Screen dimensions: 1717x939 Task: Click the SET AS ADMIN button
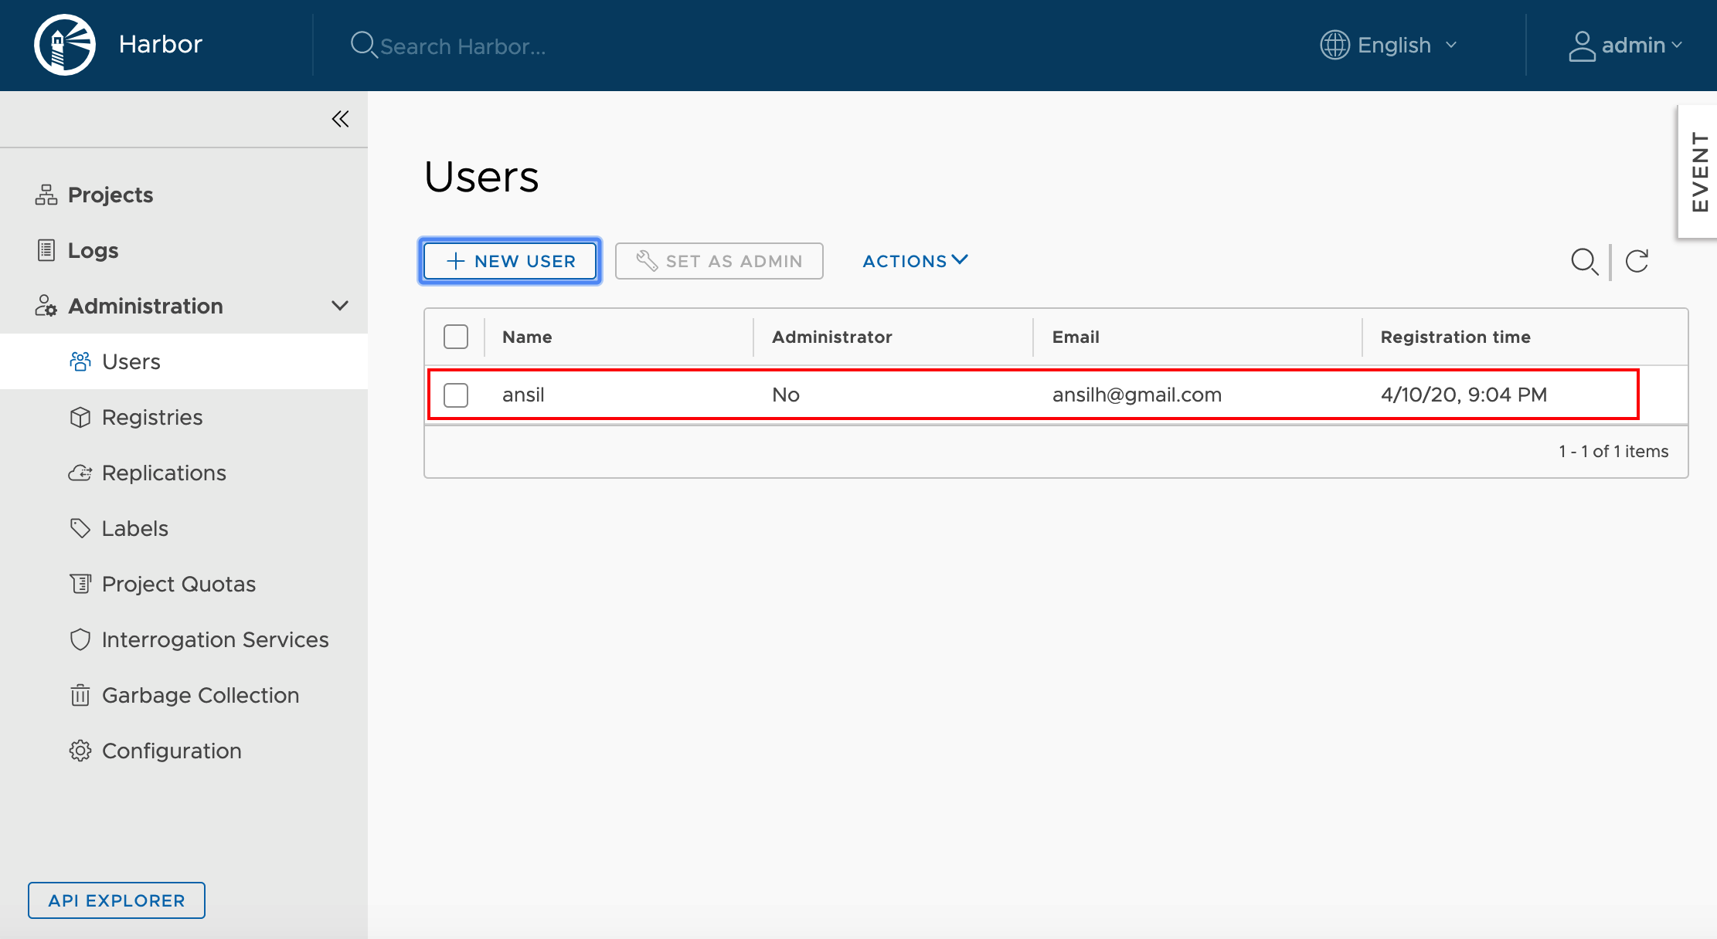coord(719,261)
